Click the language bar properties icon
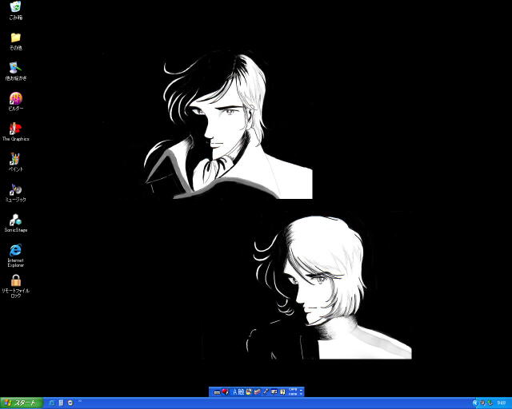512x409 pixels. coord(274,391)
